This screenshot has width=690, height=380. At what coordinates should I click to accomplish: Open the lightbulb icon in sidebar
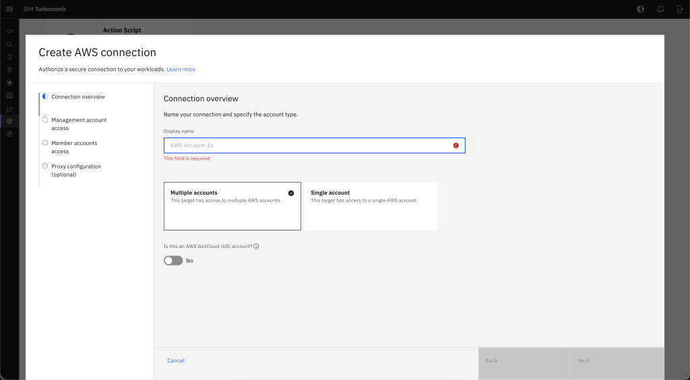pos(9,57)
